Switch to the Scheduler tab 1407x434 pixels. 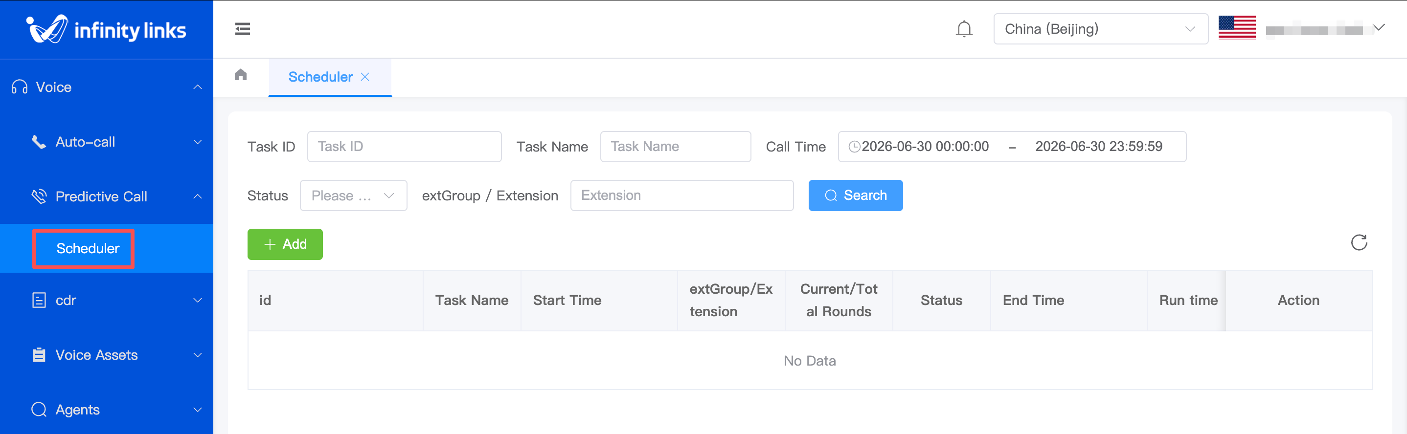point(320,77)
